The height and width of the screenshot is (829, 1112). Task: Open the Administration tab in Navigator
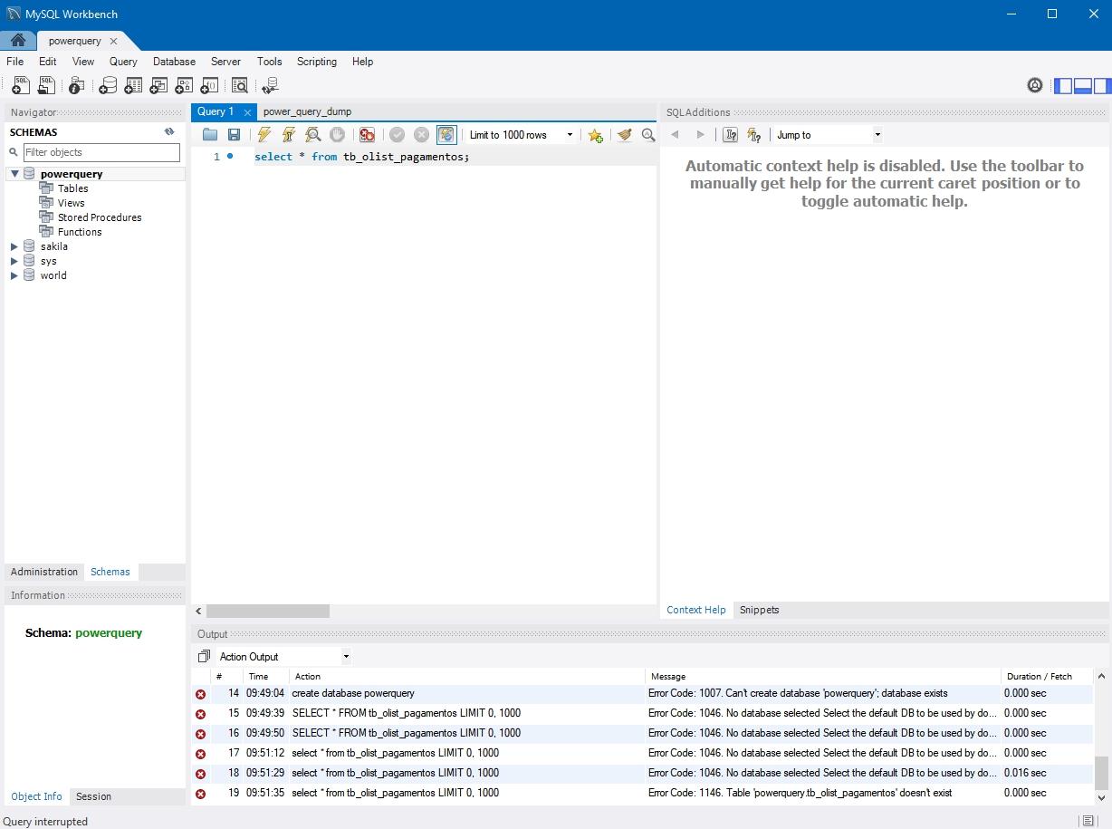tap(44, 572)
